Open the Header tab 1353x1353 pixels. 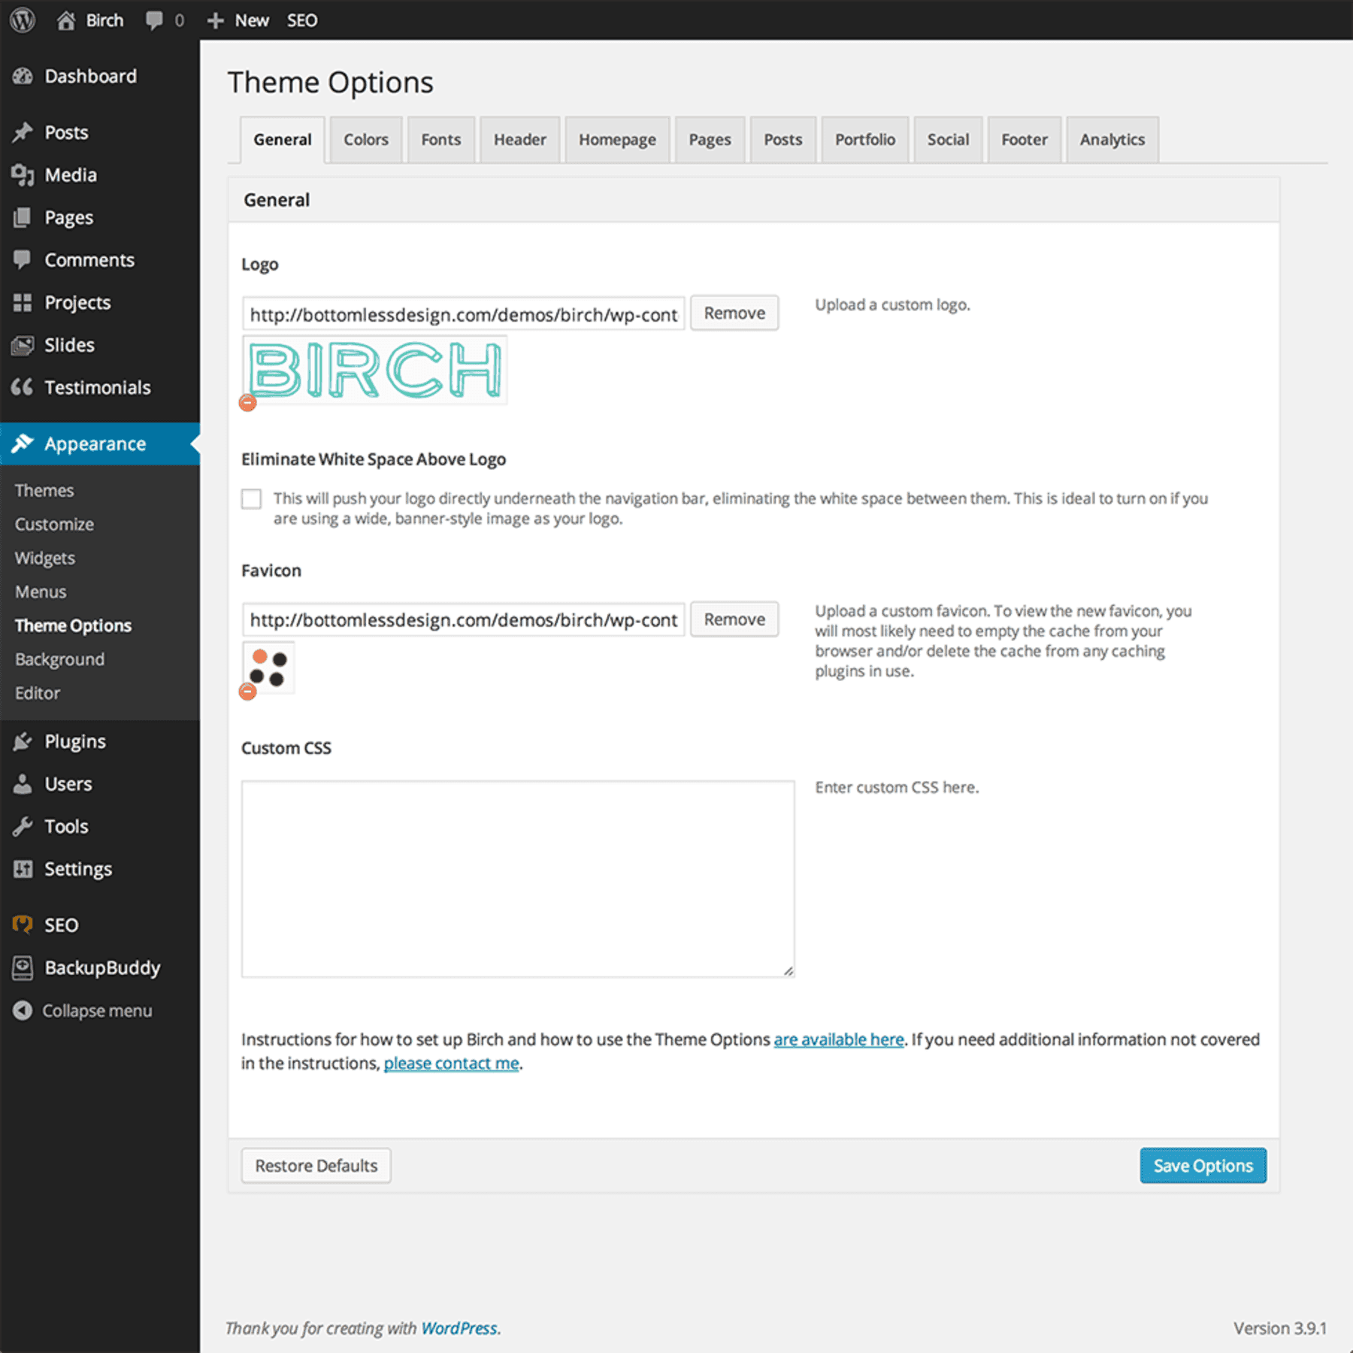coord(520,140)
